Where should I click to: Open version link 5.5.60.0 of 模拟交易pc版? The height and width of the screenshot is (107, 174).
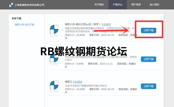point(106,24)
